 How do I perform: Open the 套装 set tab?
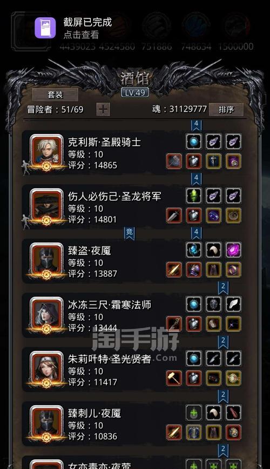pyautogui.click(x=55, y=95)
